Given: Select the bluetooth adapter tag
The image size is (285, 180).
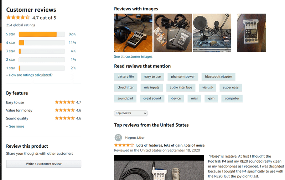Looking at the screenshot, I should pyautogui.click(x=218, y=76).
